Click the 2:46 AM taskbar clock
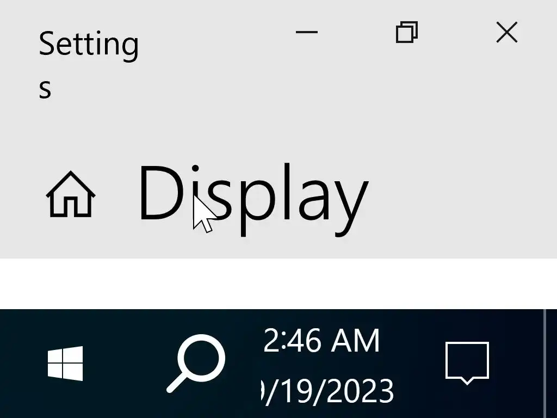This screenshot has height=418, width=557. click(321, 341)
